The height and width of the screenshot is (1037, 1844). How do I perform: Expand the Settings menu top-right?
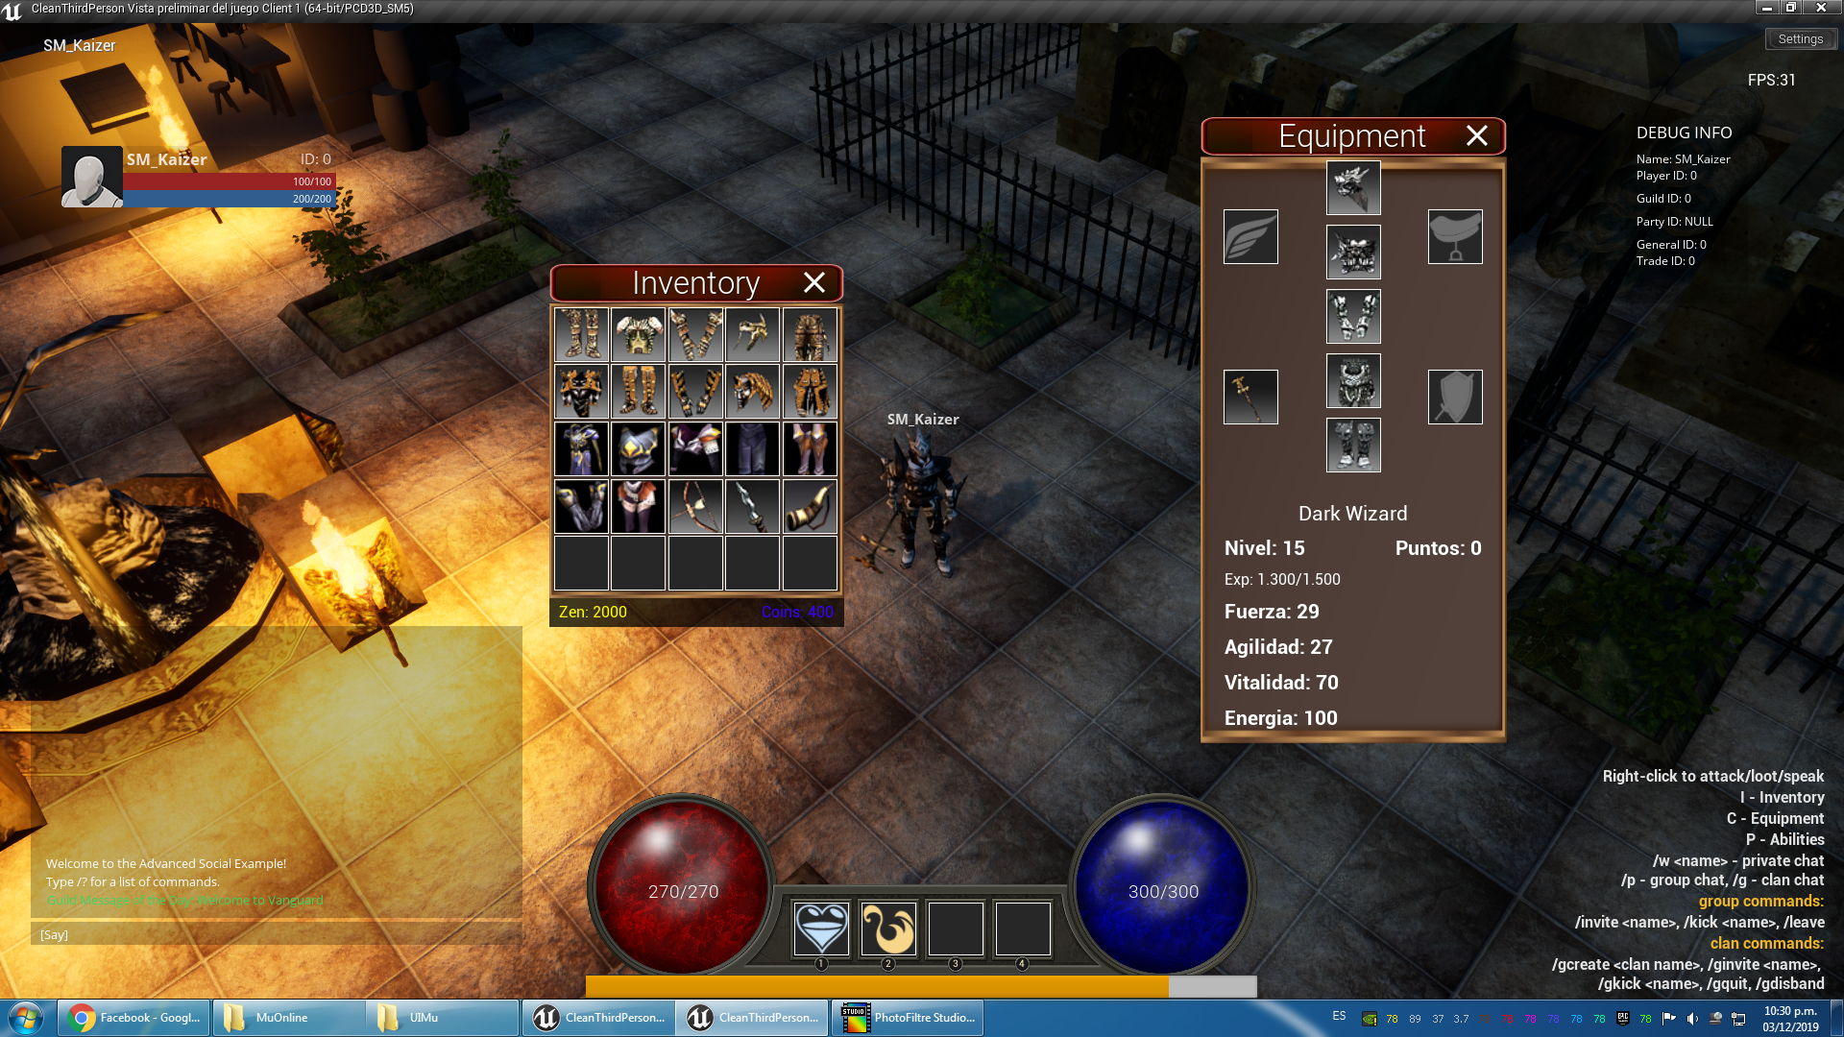(x=1800, y=38)
